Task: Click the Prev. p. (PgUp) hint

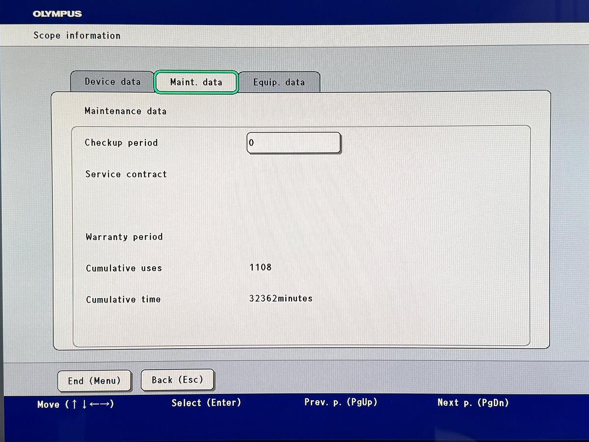Action: click(x=341, y=402)
